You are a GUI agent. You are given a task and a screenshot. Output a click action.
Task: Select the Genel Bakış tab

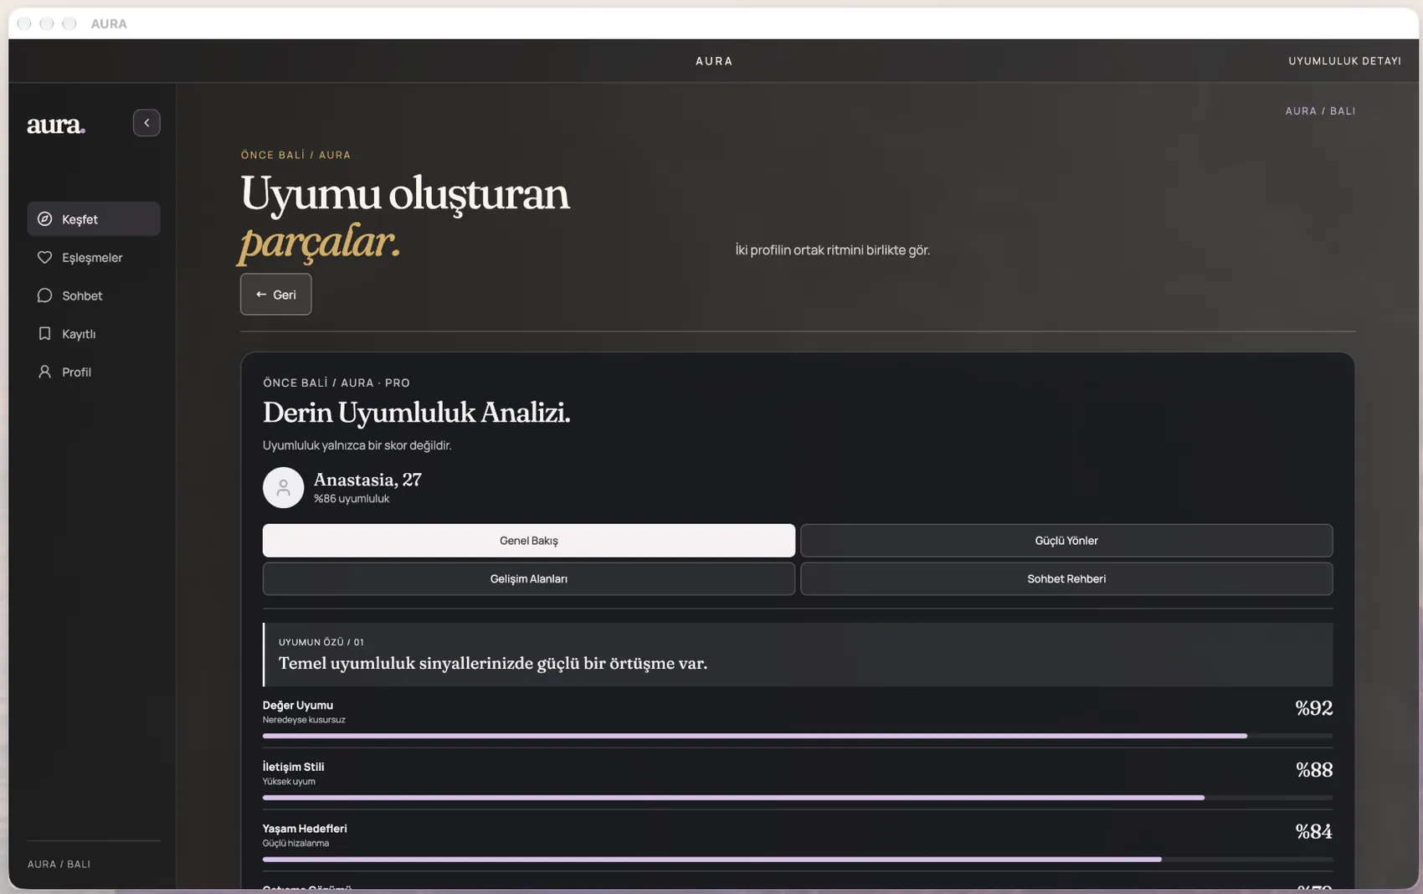[528, 541]
